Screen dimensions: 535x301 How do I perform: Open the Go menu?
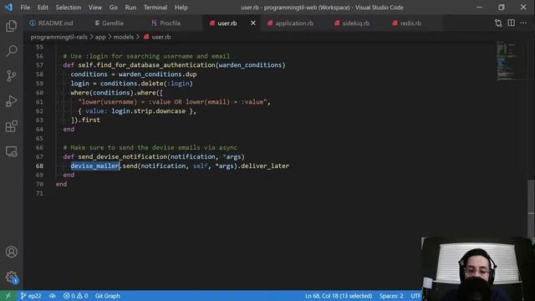coord(114,8)
